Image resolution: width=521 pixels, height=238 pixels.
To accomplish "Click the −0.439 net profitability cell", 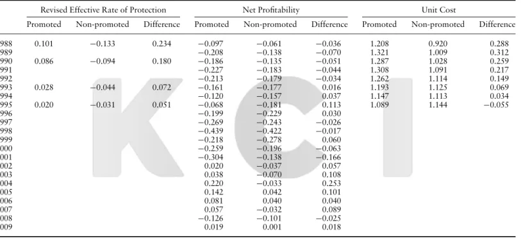I will pos(211,131).
